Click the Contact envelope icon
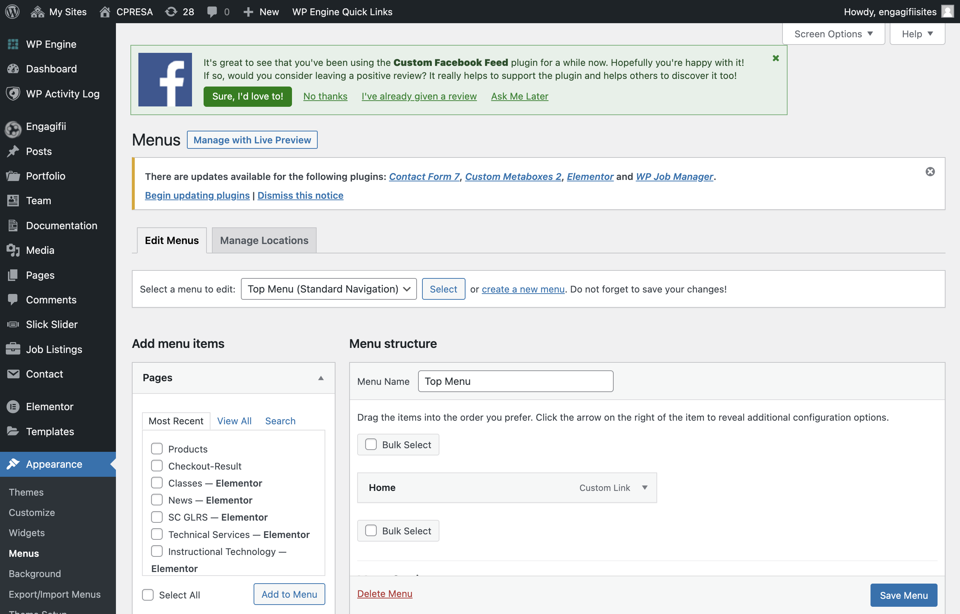960x614 pixels. pyautogui.click(x=13, y=374)
